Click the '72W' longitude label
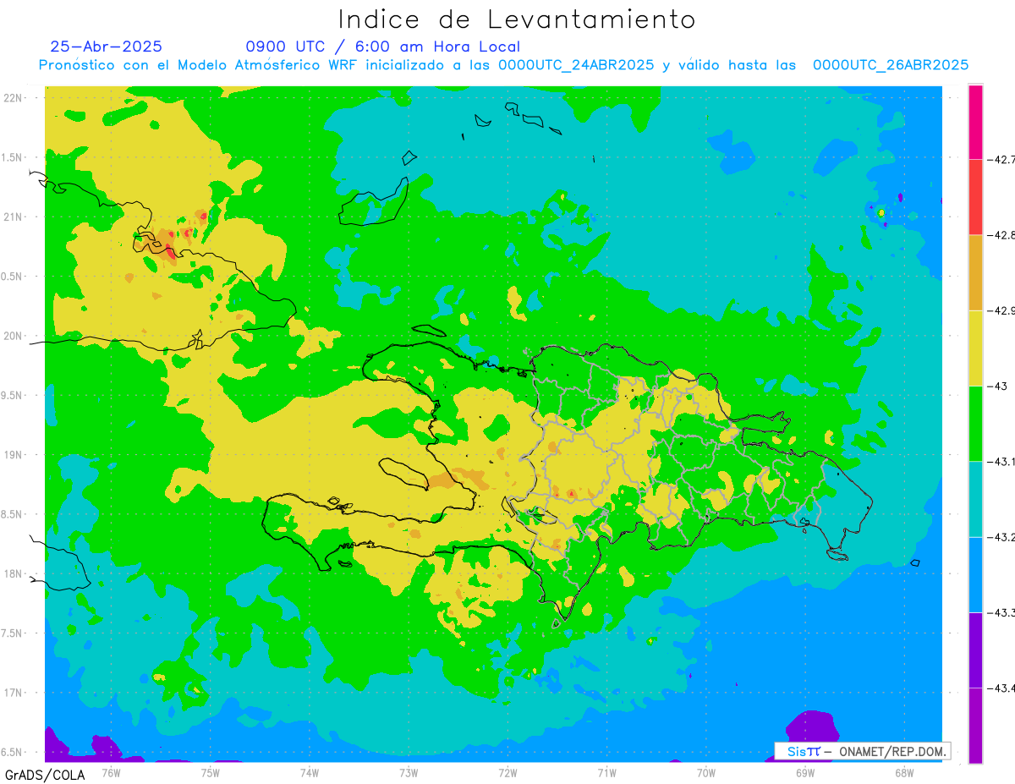 pos(507,771)
